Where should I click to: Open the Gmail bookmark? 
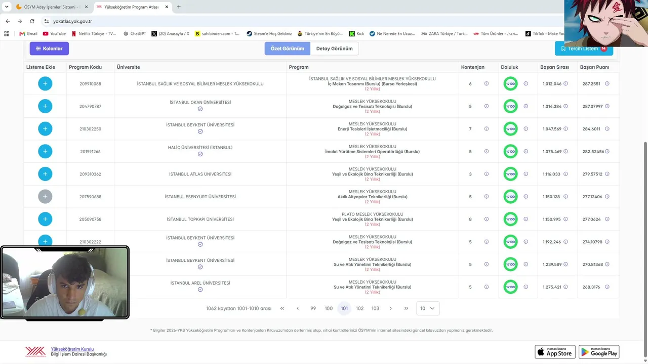pyautogui.click(x=28, y=33)
